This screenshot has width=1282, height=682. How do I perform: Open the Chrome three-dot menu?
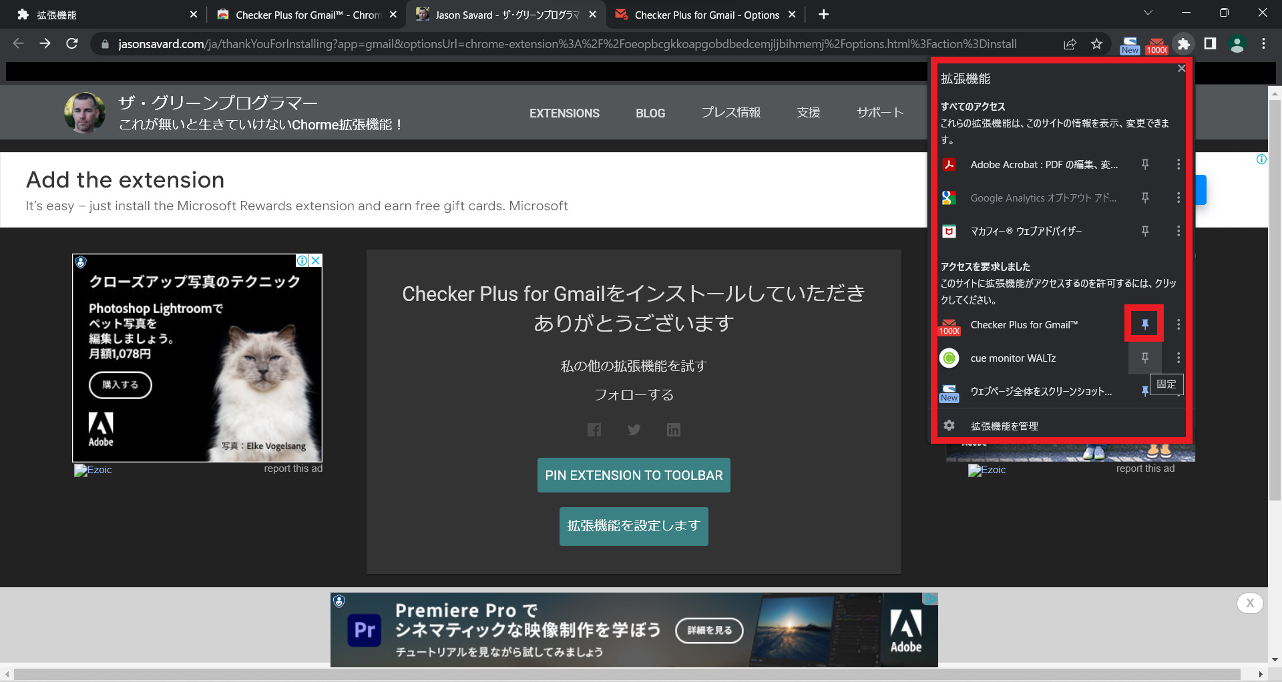pyautogui.click(x=1263, y=44)
